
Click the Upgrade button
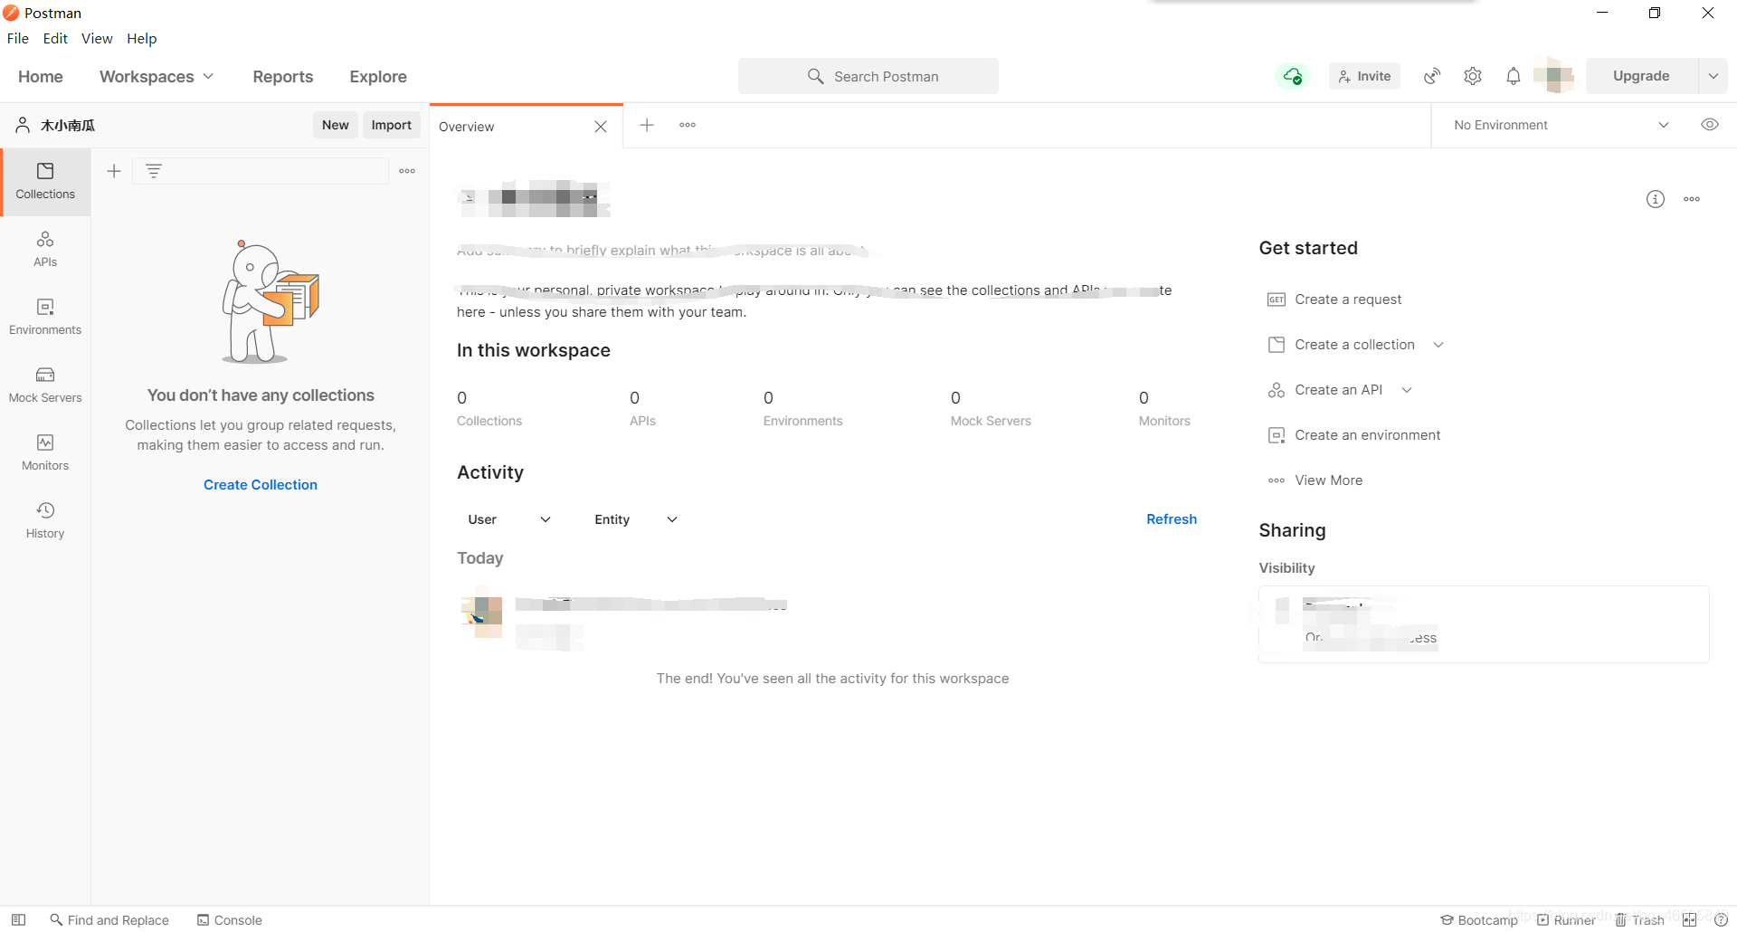tap(1642, 76)
